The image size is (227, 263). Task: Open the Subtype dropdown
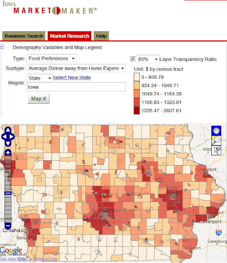(76, 68)
